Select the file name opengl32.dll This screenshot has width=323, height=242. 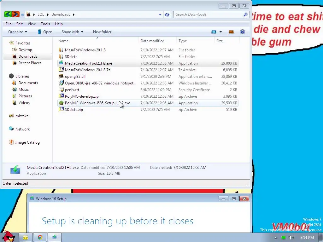tap(75, 77)
